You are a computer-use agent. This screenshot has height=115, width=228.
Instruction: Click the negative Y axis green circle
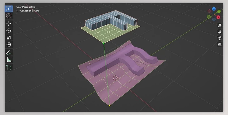209,17
